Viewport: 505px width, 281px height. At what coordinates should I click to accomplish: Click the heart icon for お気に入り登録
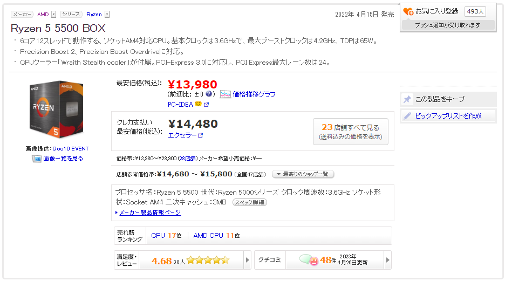point(408,11)
